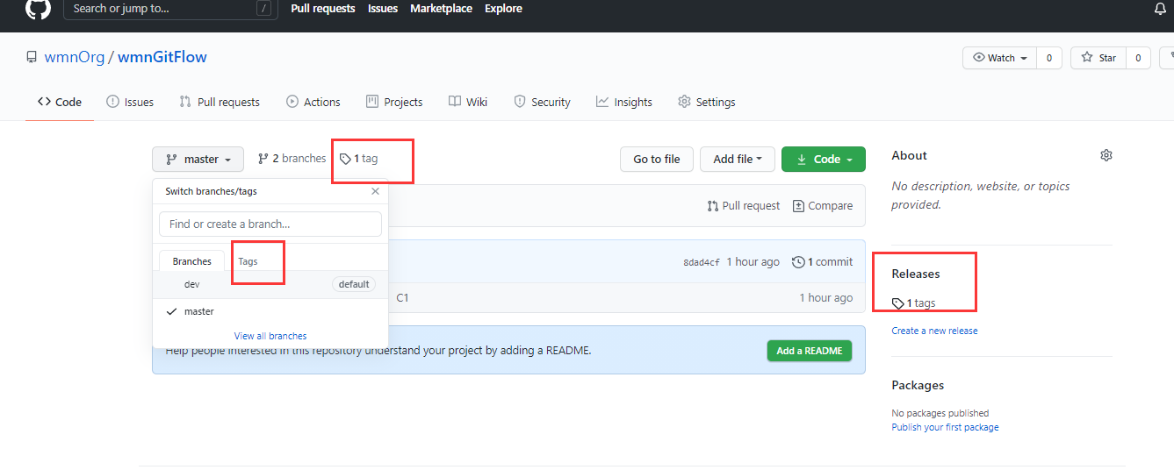The height and width of the screenshot is (470, 1174).
Task: Select the master branch entry
Action: 270,311
